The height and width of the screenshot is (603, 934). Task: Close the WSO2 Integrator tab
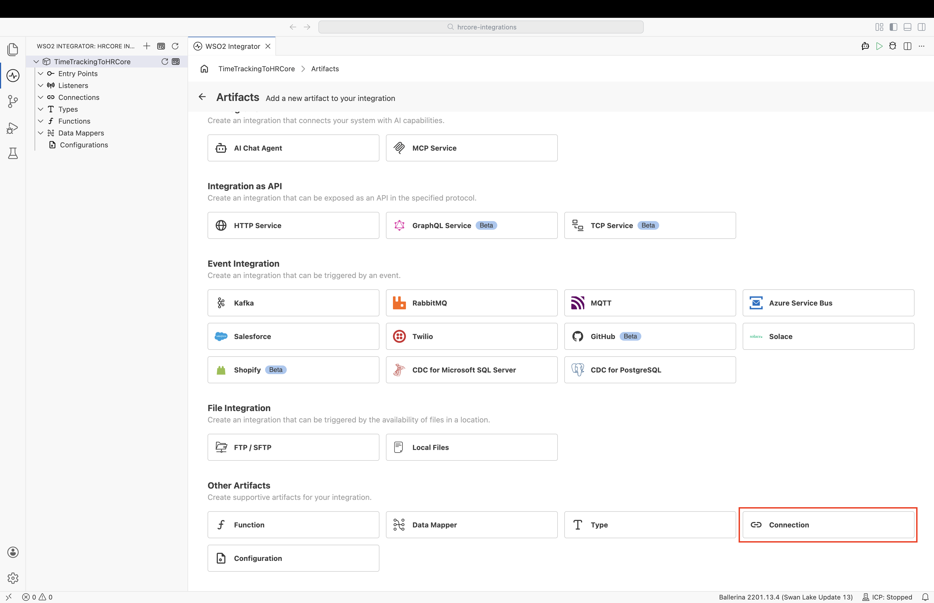tap(268, 46)
